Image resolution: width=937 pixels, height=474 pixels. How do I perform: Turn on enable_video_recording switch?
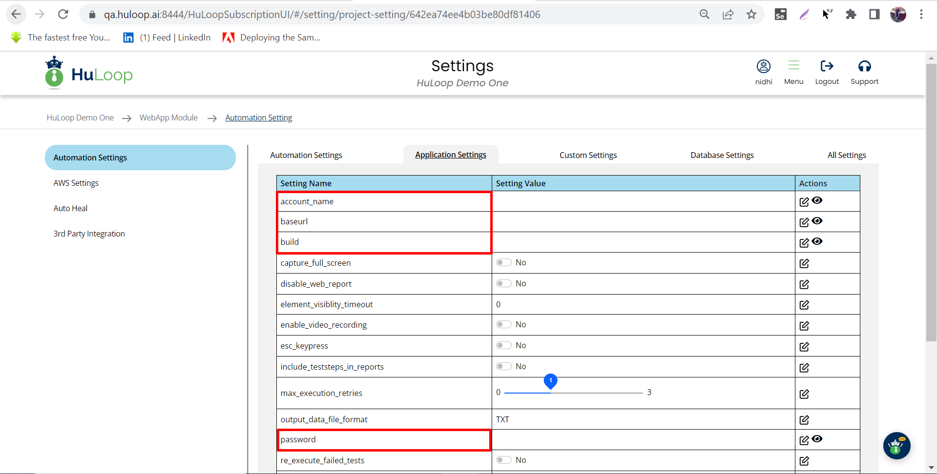point(503,325)
